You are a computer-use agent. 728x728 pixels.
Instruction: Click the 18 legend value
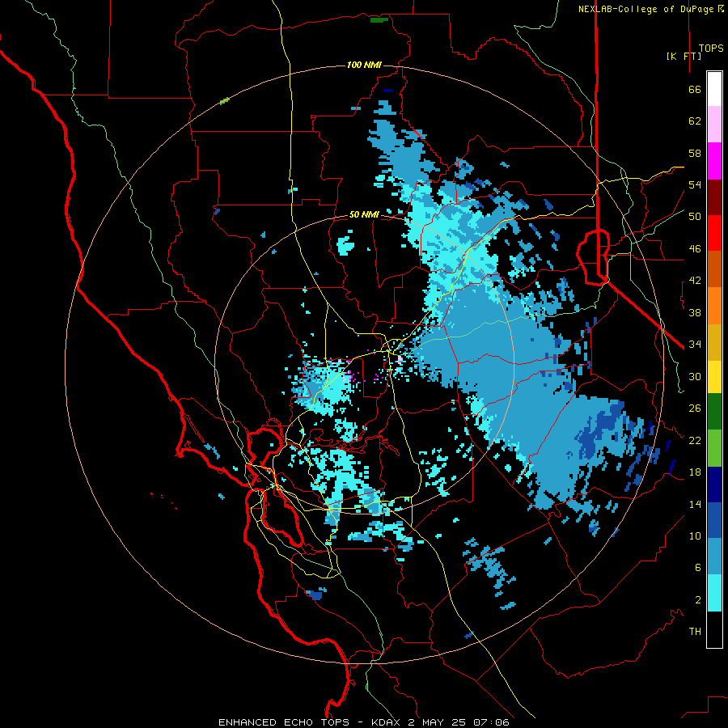[695, 472]
